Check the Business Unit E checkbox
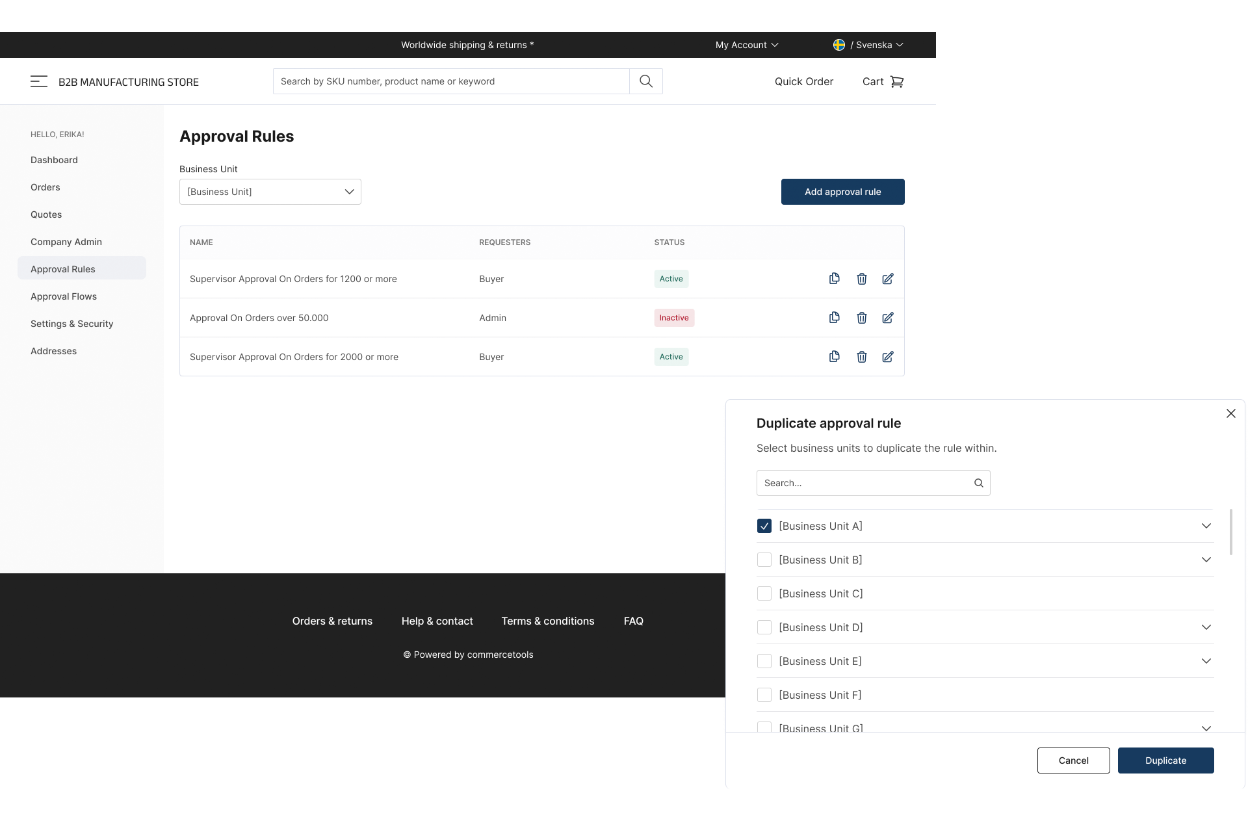The height and width of the screenshot is (832, 1248). coord(764,661)
